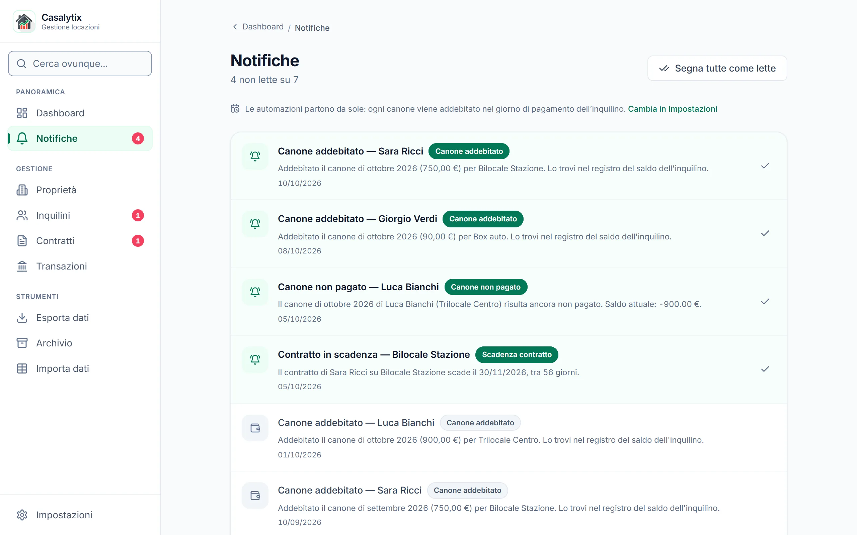Mark Sara Ricci ottobre notification as read
The image size is (857, 535).
[x=765, y=166]
